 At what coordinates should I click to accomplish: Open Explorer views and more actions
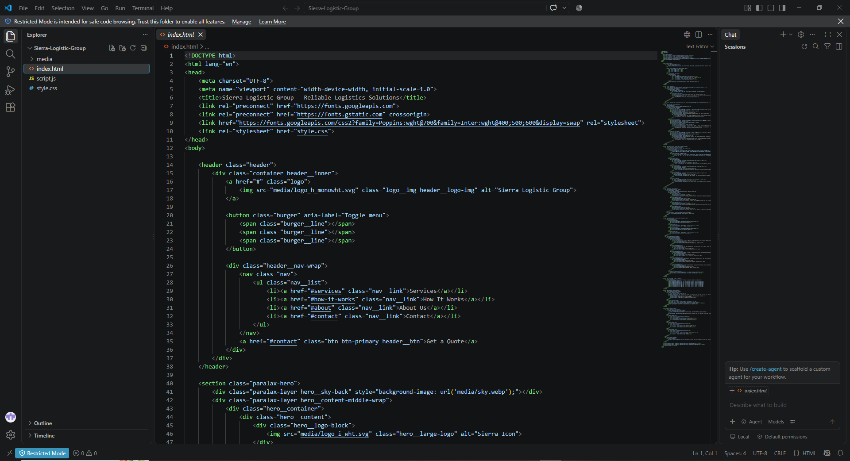tap(145, 35)
